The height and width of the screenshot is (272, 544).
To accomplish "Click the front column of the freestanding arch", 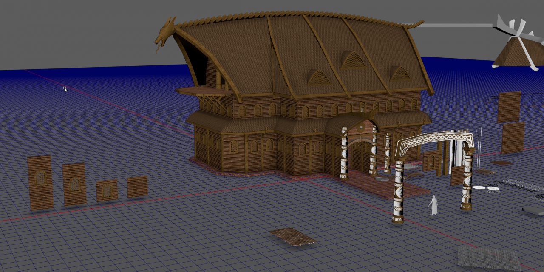I will tap(399, 191).
